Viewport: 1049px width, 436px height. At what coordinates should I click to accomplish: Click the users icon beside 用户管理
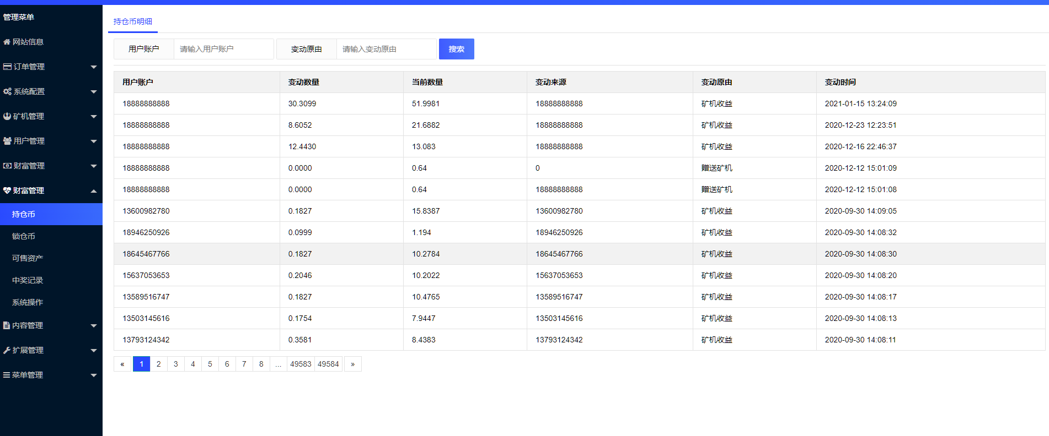(x=7, y=141)
